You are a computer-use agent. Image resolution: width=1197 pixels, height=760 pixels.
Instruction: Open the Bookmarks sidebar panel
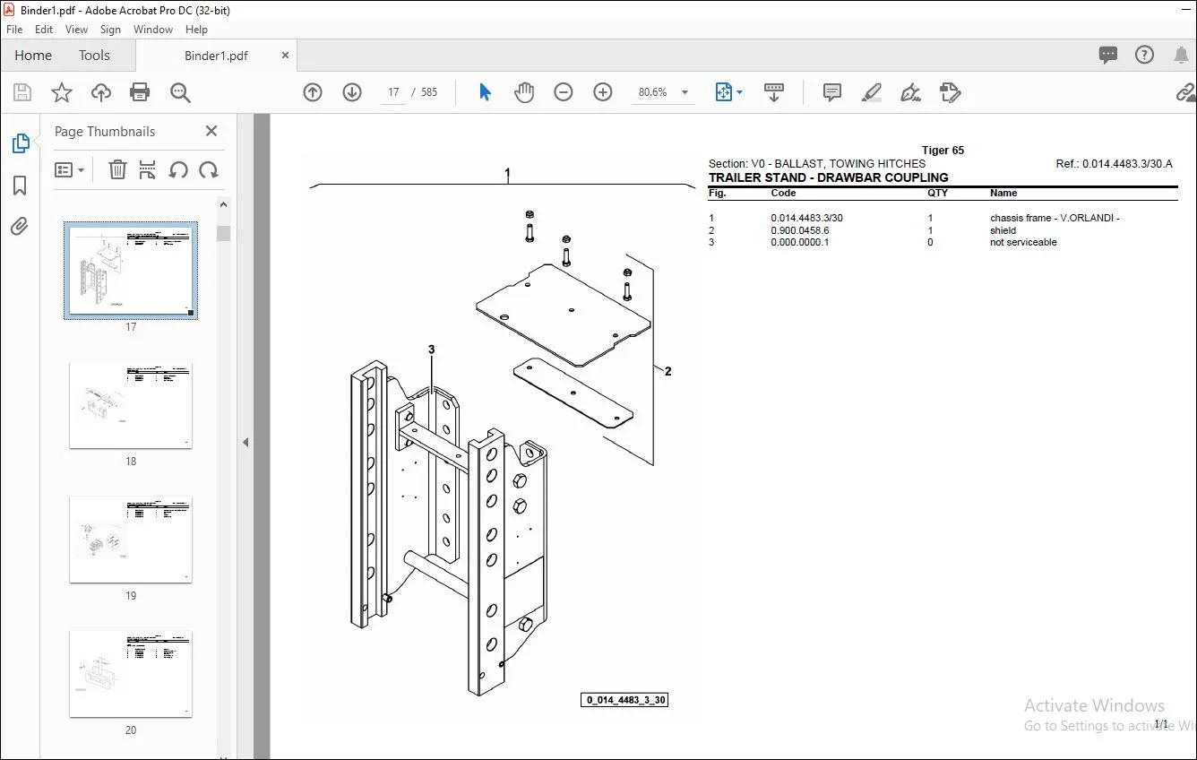pyautogui.click(x=20, y=186)
